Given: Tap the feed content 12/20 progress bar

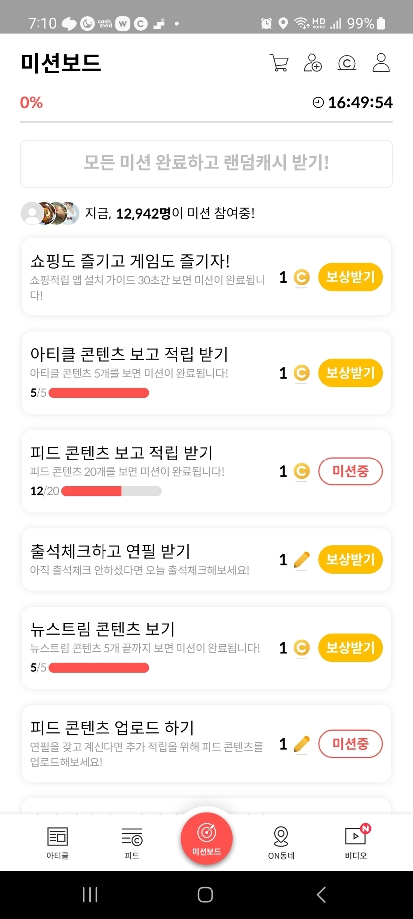Looking at the screenshot, I should [x=111, y=491].
